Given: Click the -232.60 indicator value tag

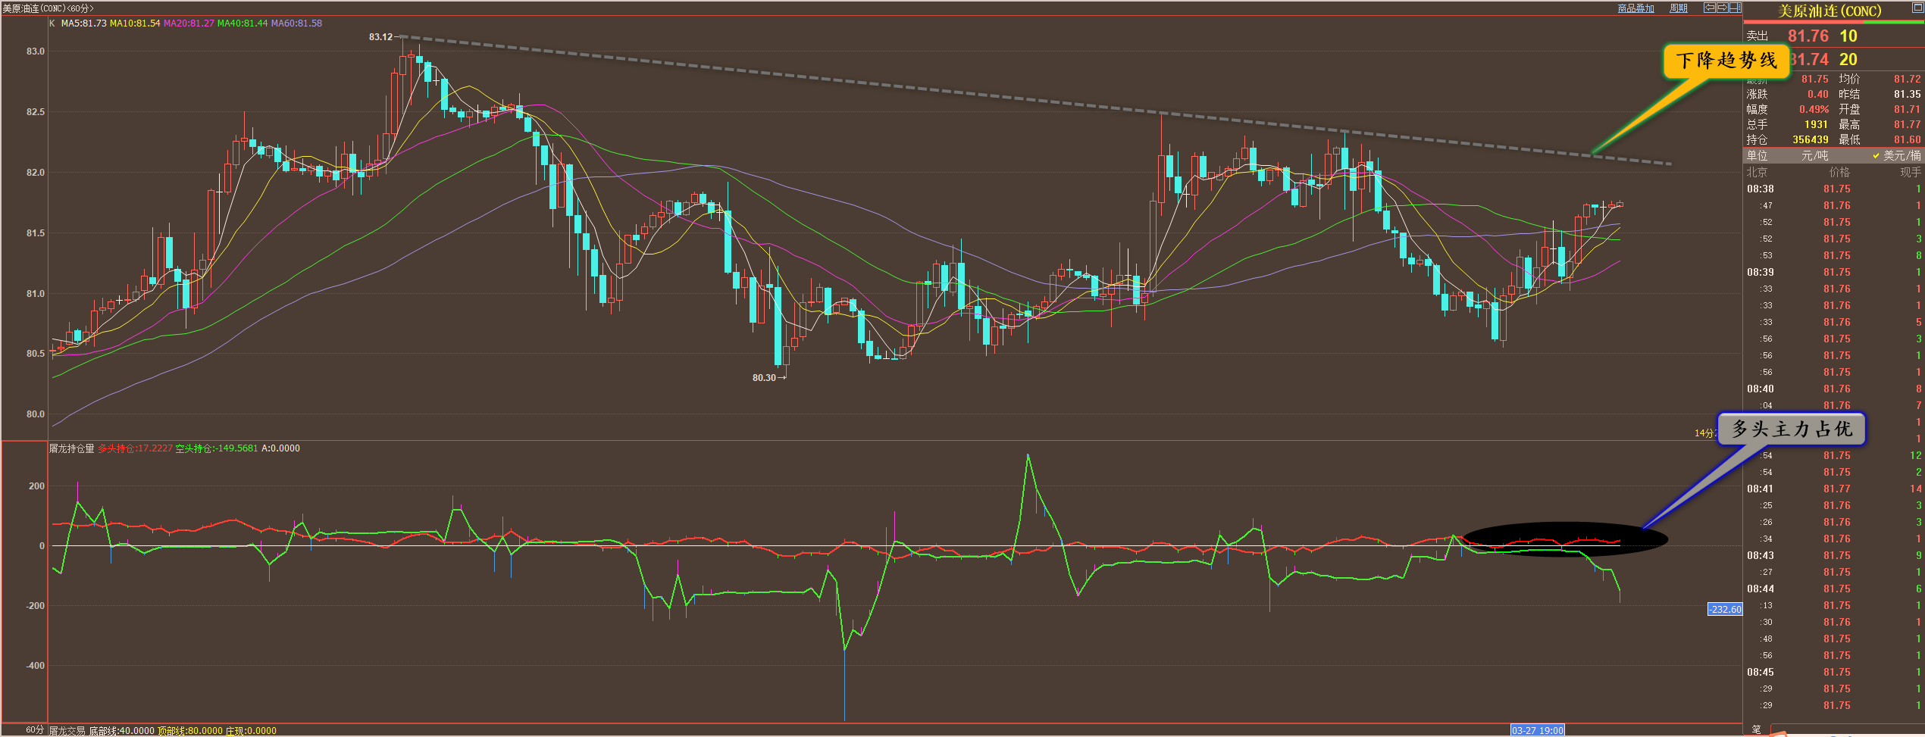Looking at the screenshot, I should pos(1725,609).
